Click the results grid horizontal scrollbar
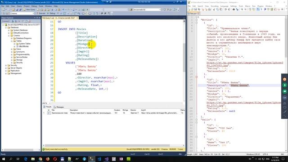The image size is (288, 162). [113, 145]
